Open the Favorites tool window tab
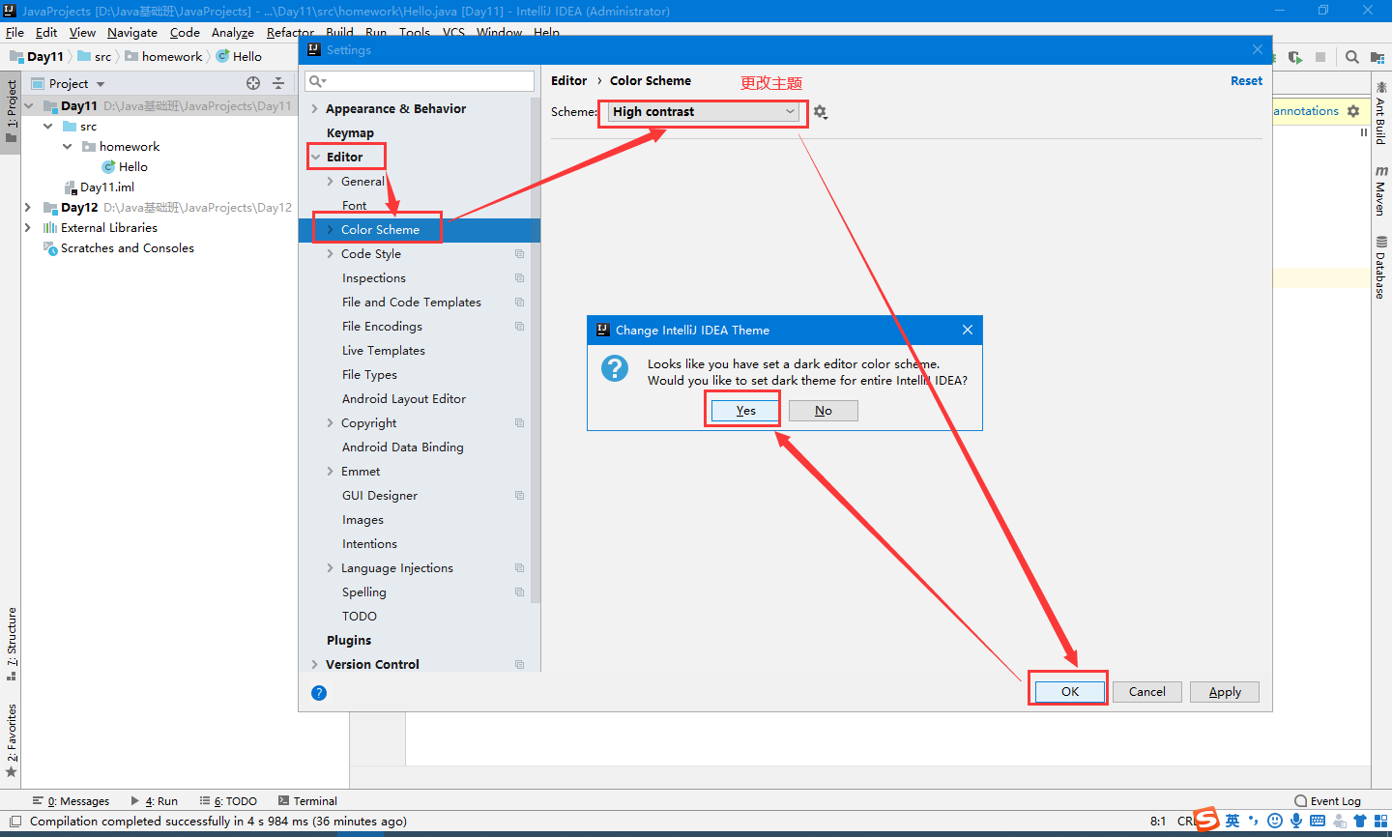Image resolution: width=1392 pixels, height=837 pixels. [x=12, y=740]
